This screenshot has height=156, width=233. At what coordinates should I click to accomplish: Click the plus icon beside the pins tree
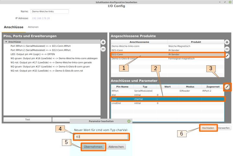(x=104, y=42)
